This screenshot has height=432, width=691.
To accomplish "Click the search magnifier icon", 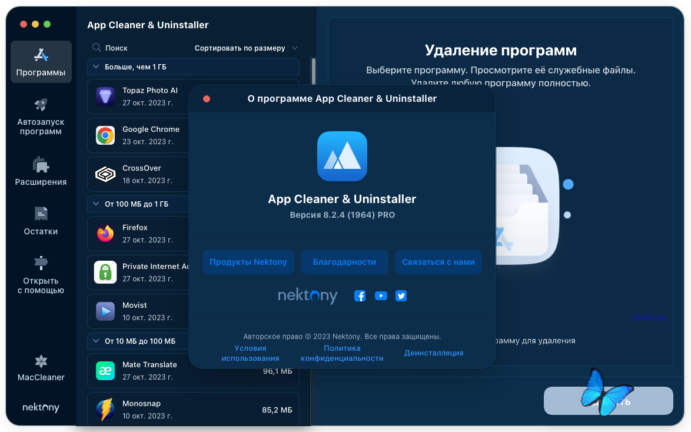I will click(97, 48).
